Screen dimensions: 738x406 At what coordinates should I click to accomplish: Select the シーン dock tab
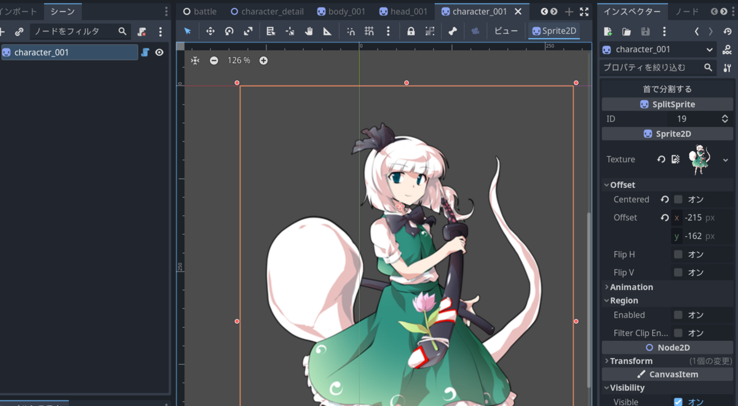click(63, 12)
